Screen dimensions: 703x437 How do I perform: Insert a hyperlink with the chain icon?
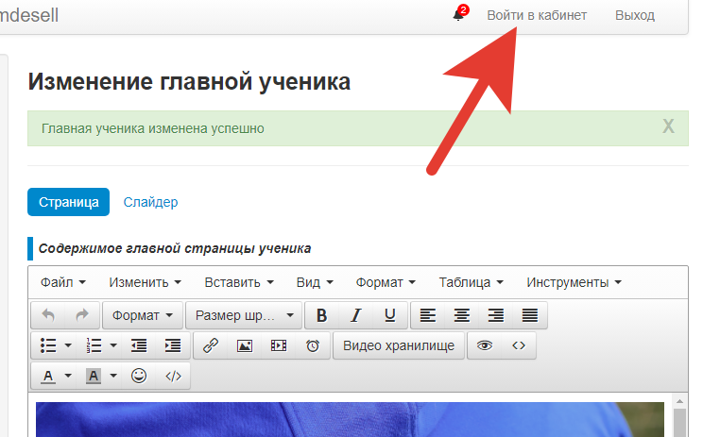(x=211, y=345)
